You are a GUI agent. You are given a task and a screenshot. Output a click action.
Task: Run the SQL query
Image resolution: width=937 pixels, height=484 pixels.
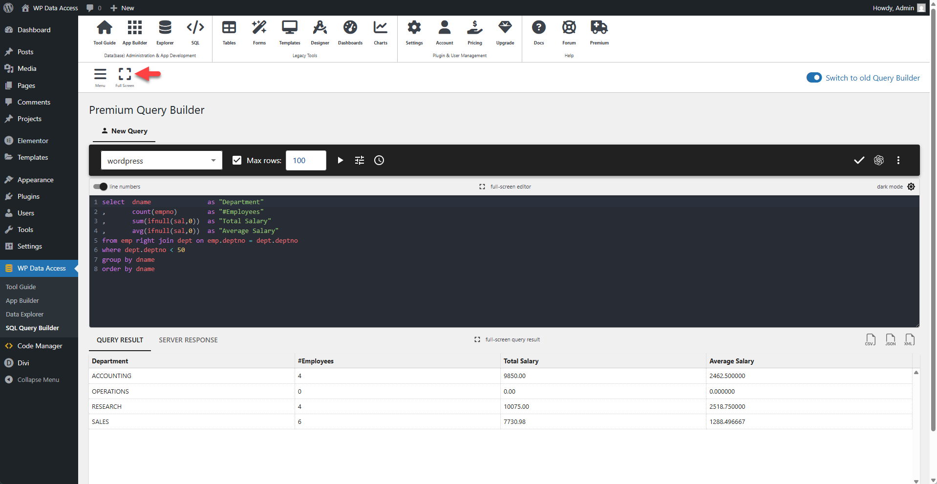click(340, 160)
